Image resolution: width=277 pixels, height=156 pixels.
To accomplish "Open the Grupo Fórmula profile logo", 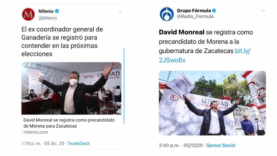I will (x=166, y=14).
